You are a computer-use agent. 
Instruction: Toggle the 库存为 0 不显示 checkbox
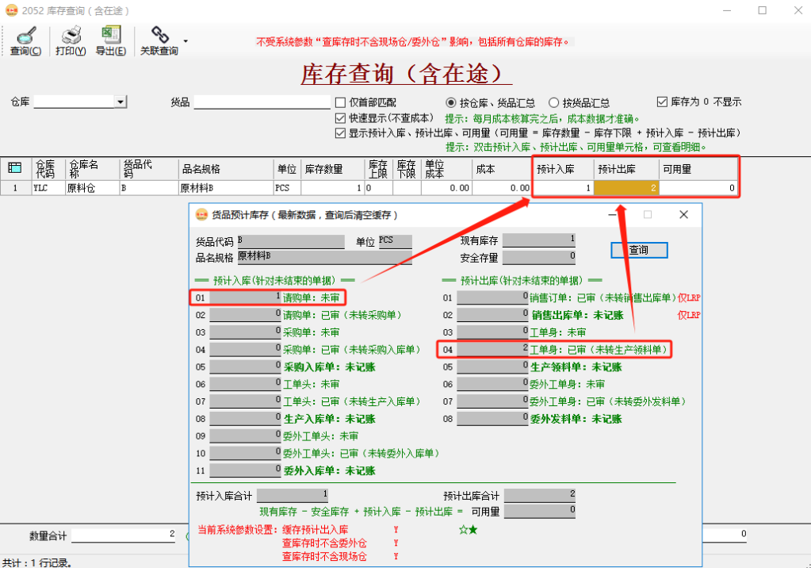(x=664, y=101)
